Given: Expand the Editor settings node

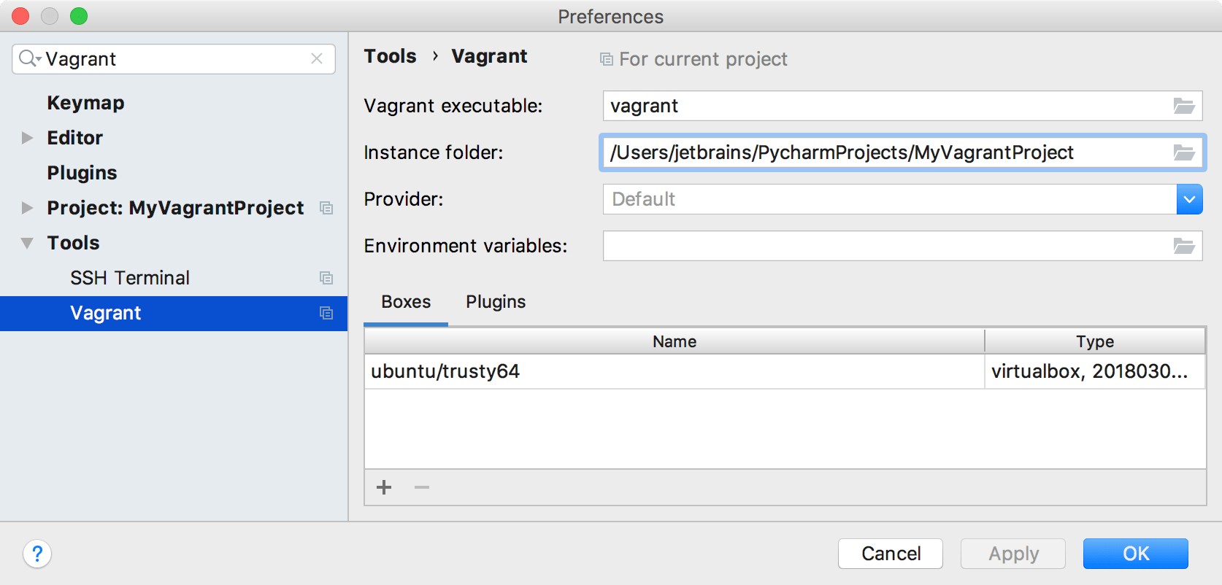Looking at the screenshot, I should [27, 138].
